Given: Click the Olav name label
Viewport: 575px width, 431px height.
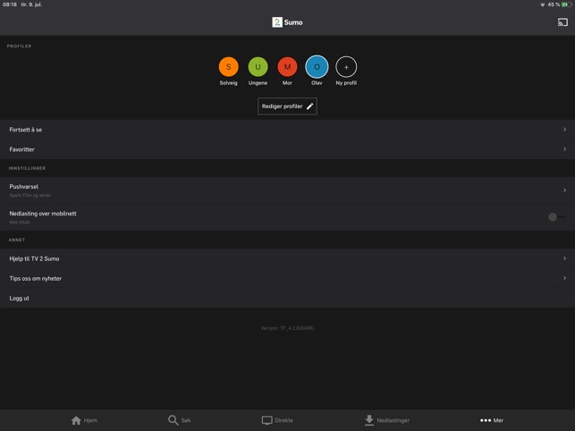Looking at the screenshot, I should 317,83.
